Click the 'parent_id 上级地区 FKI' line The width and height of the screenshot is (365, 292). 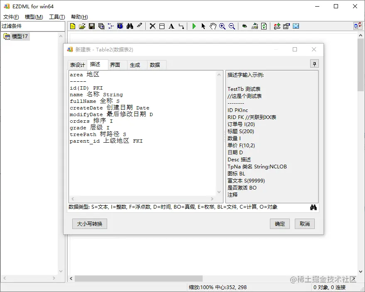click(106, 141)
